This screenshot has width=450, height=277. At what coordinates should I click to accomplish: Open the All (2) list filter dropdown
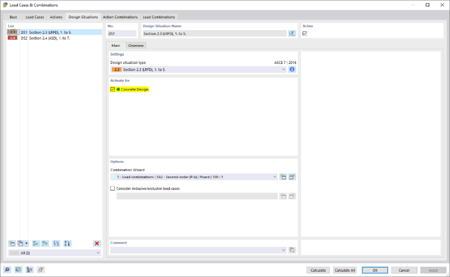98,253
